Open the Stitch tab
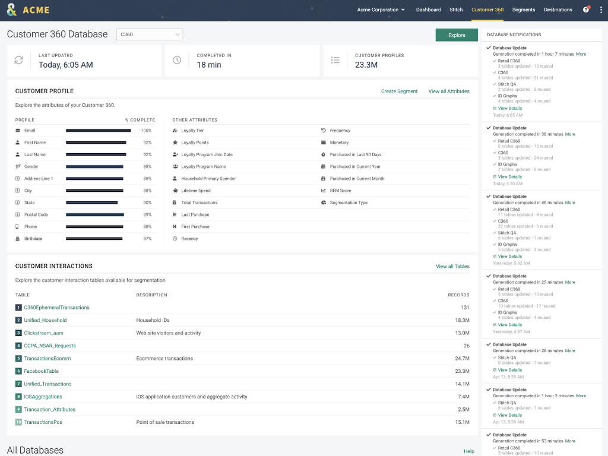The height and width of the screenshot is (456, 608). pos(456,9)
